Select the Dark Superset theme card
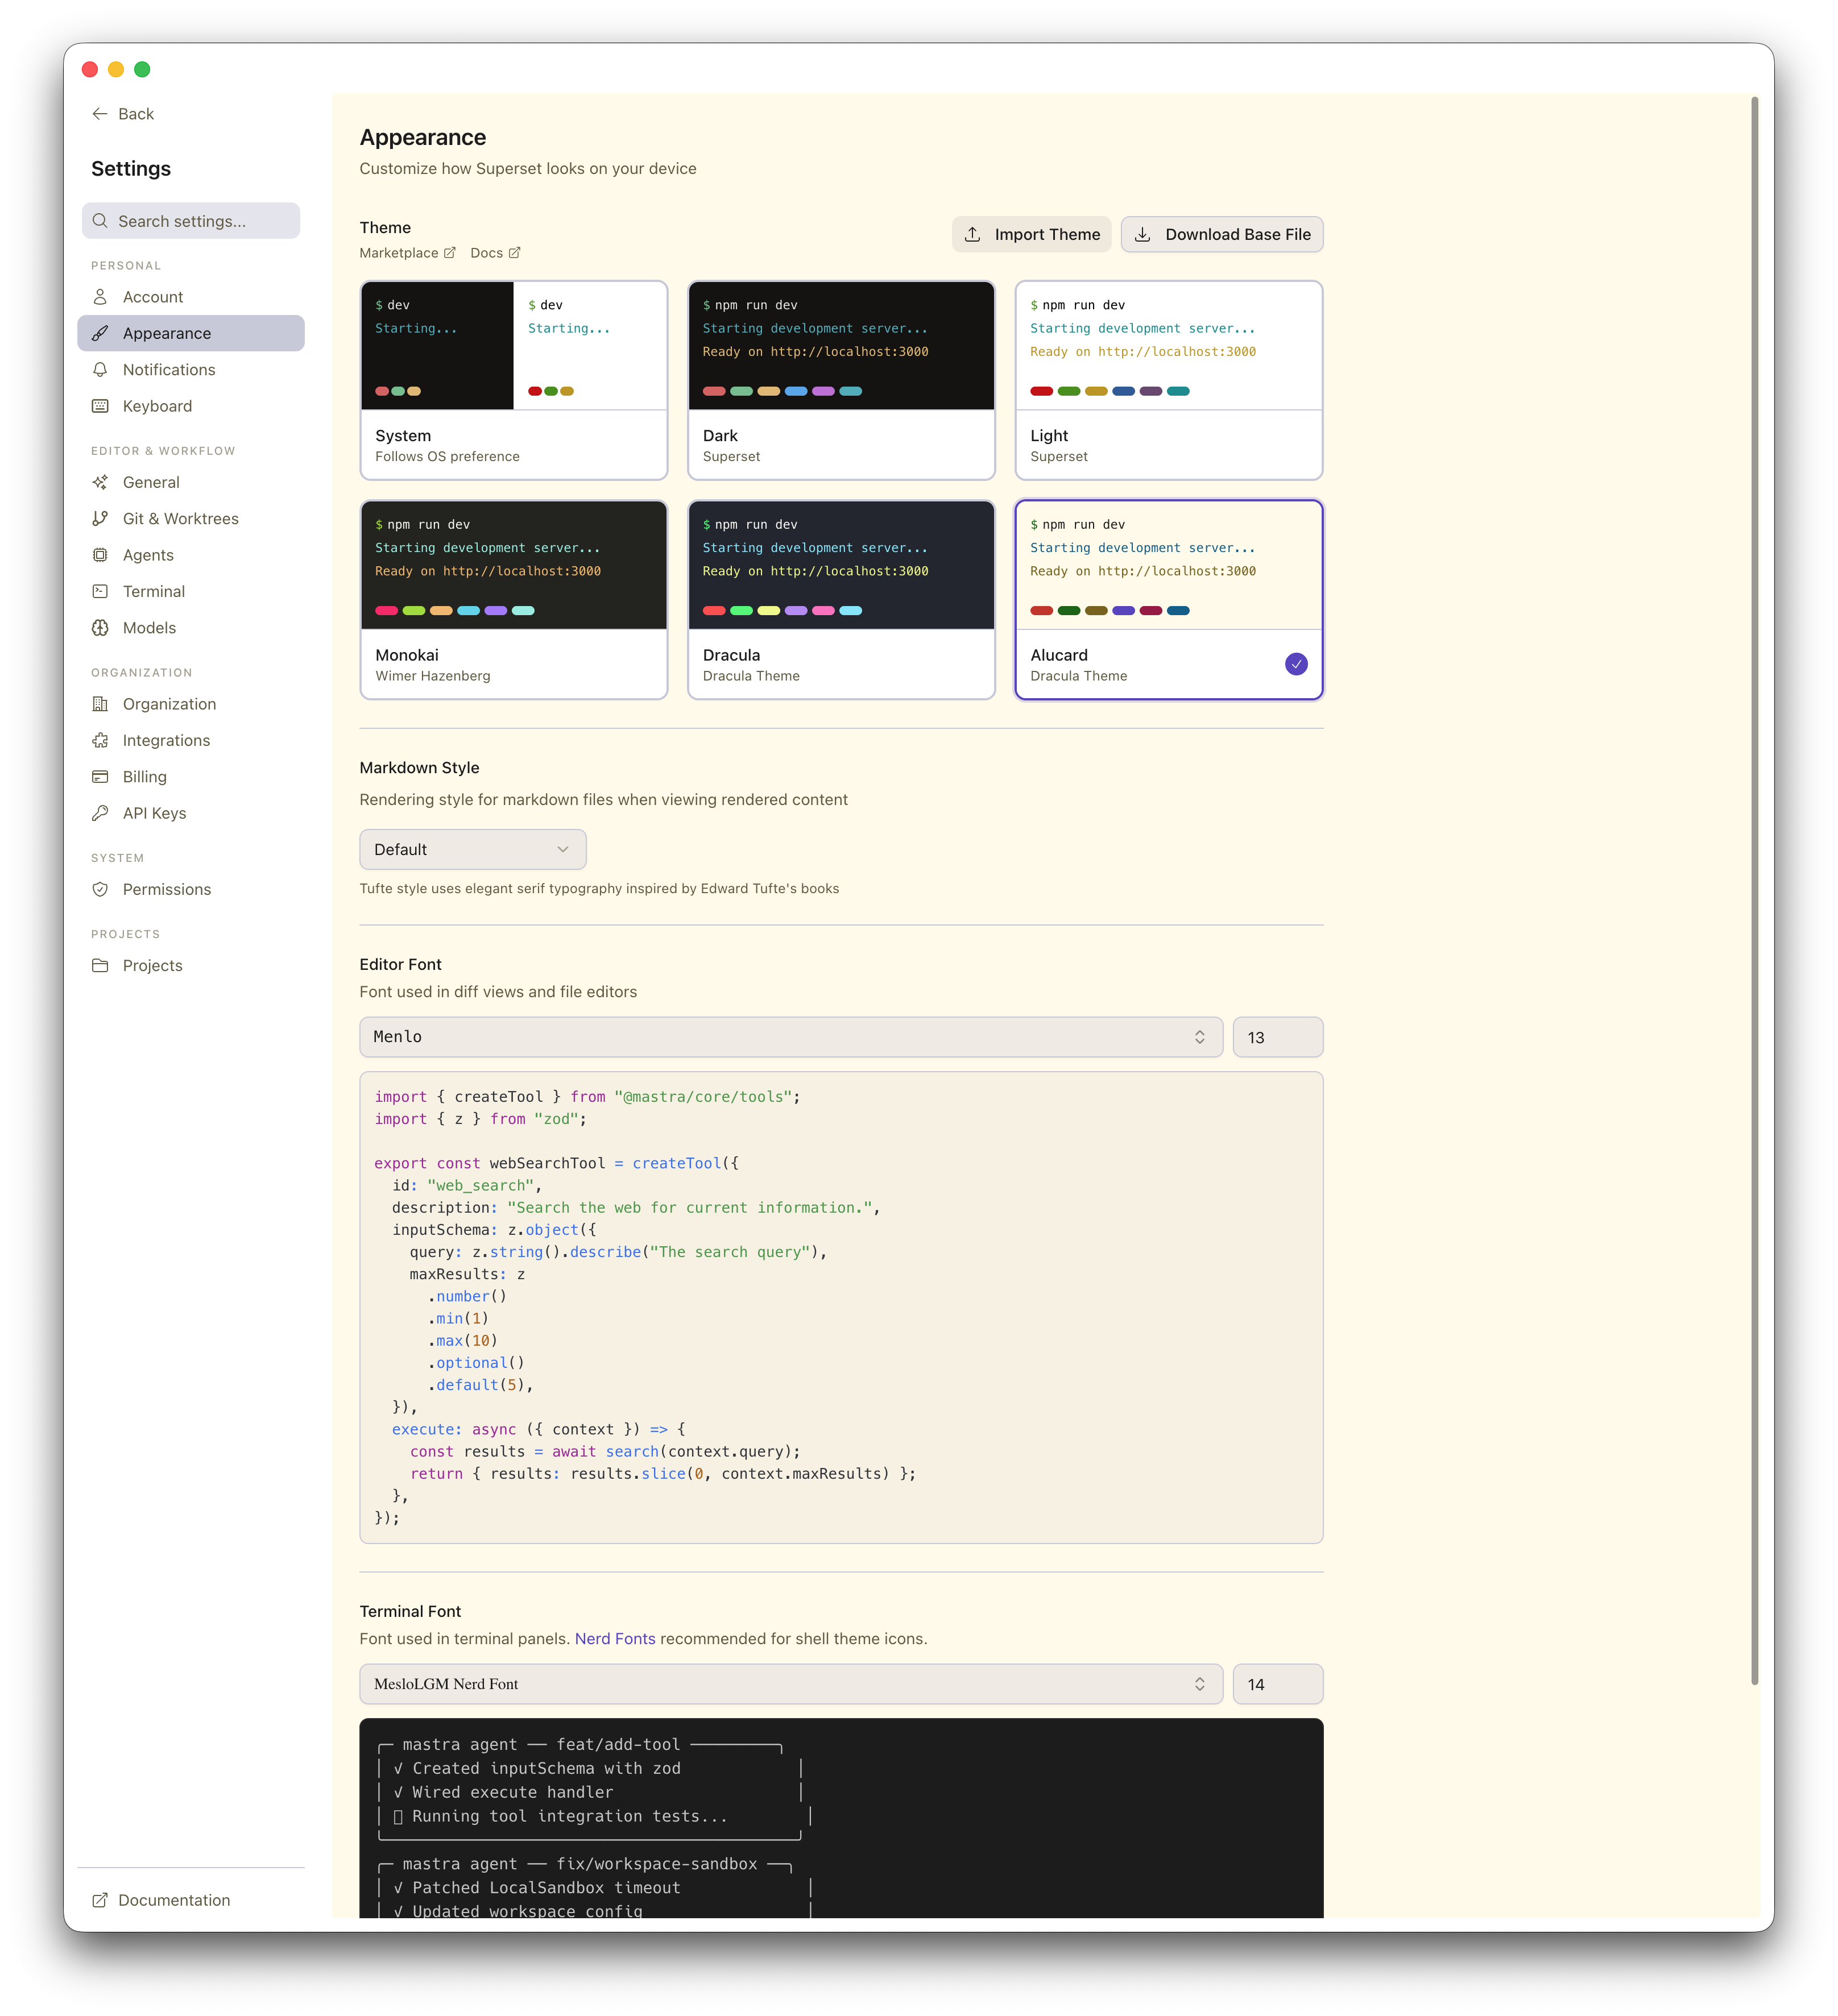Screen dimensions: 1838x2016 pos(842,380)
